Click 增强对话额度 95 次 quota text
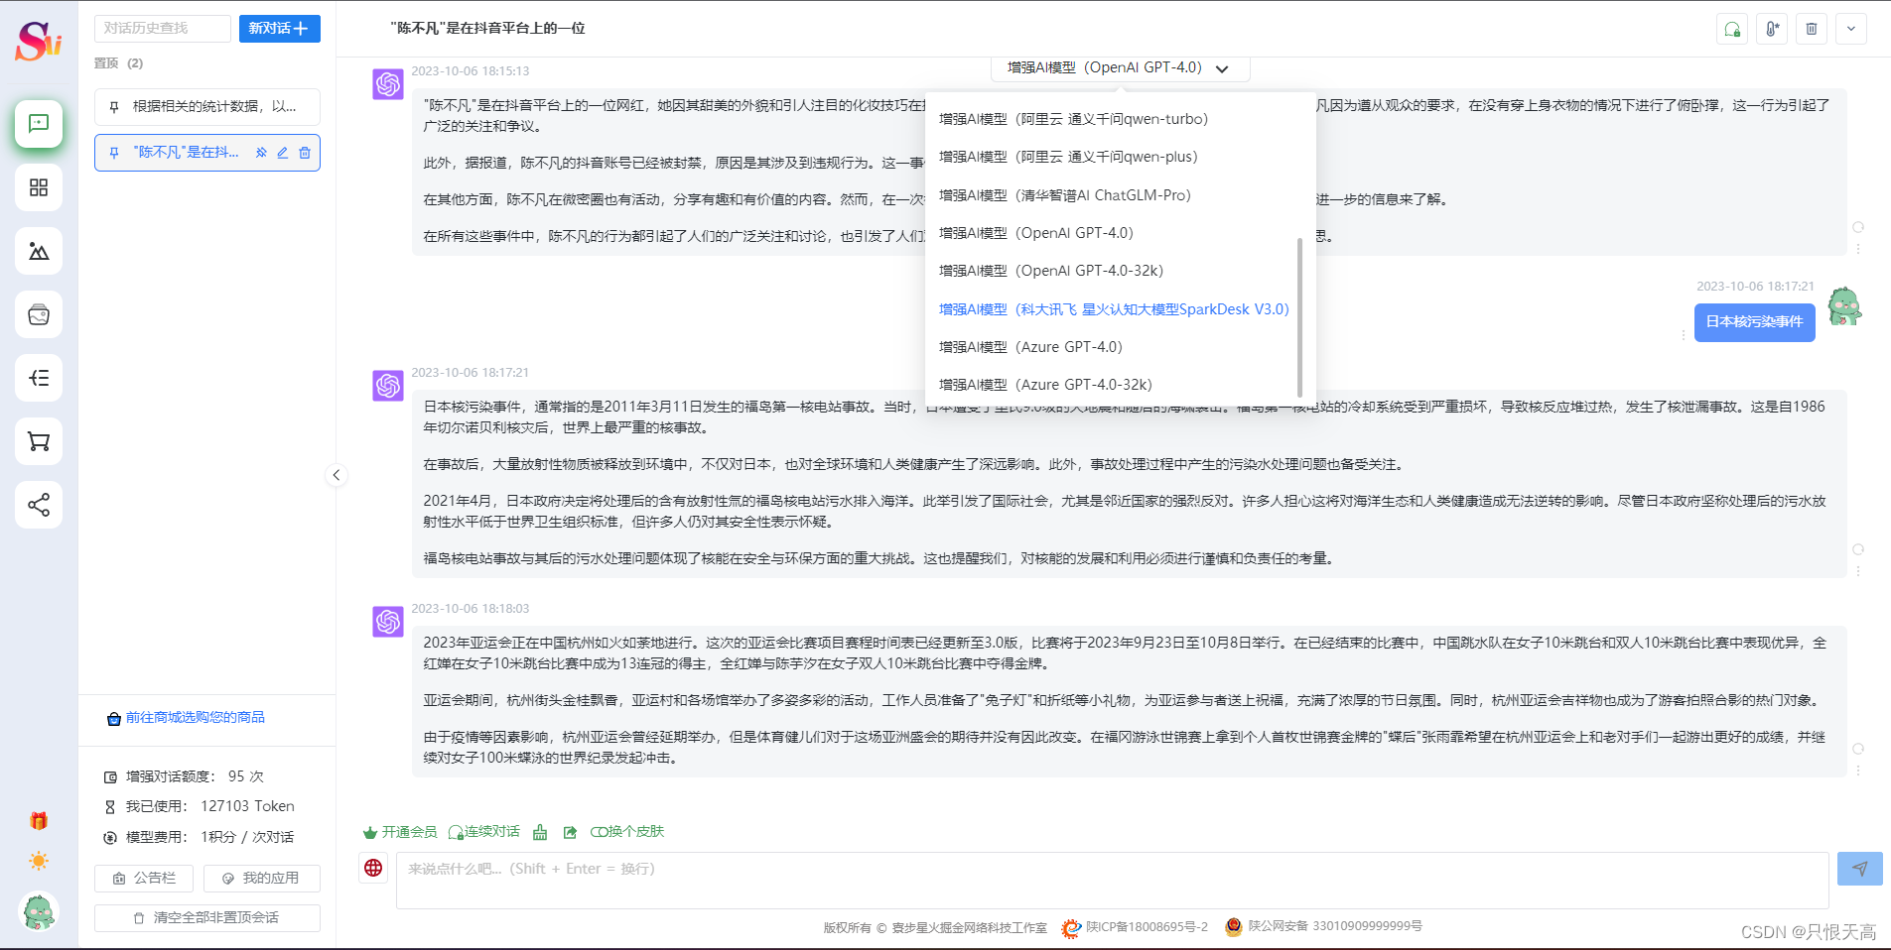Image resolution: width=1891 pixels, height=950 pixels. click(195, 776)
